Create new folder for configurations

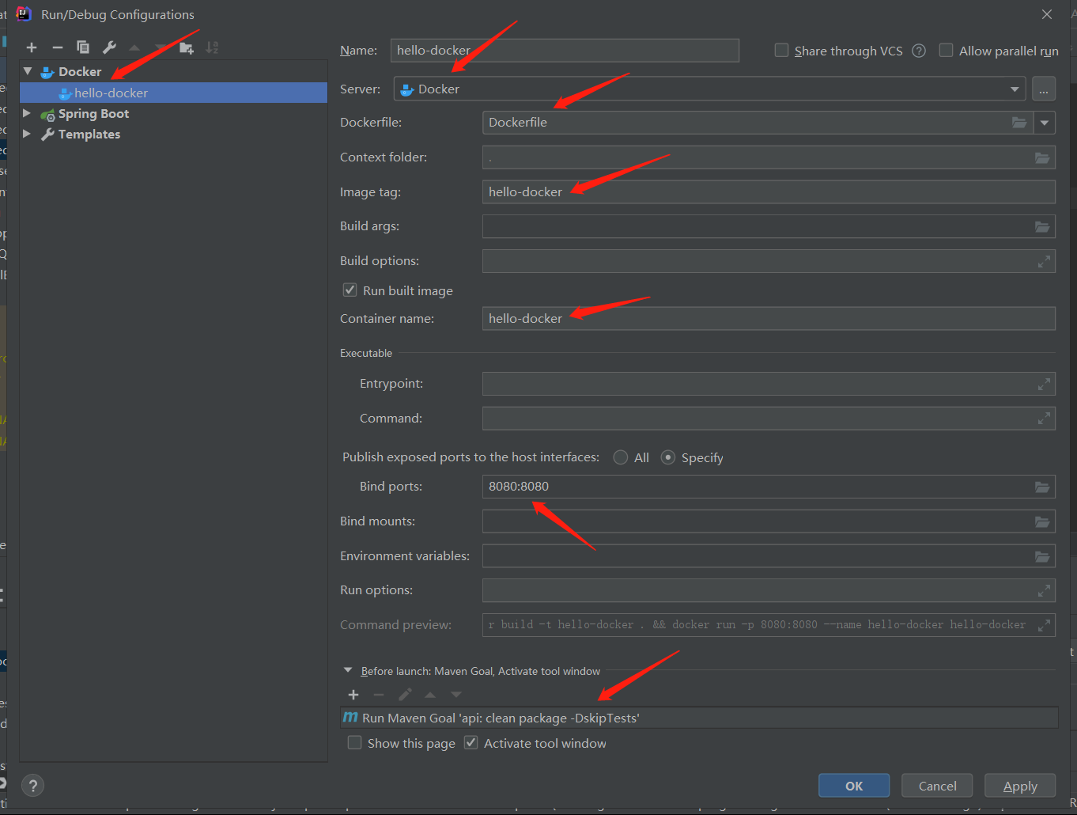[187, 47]
